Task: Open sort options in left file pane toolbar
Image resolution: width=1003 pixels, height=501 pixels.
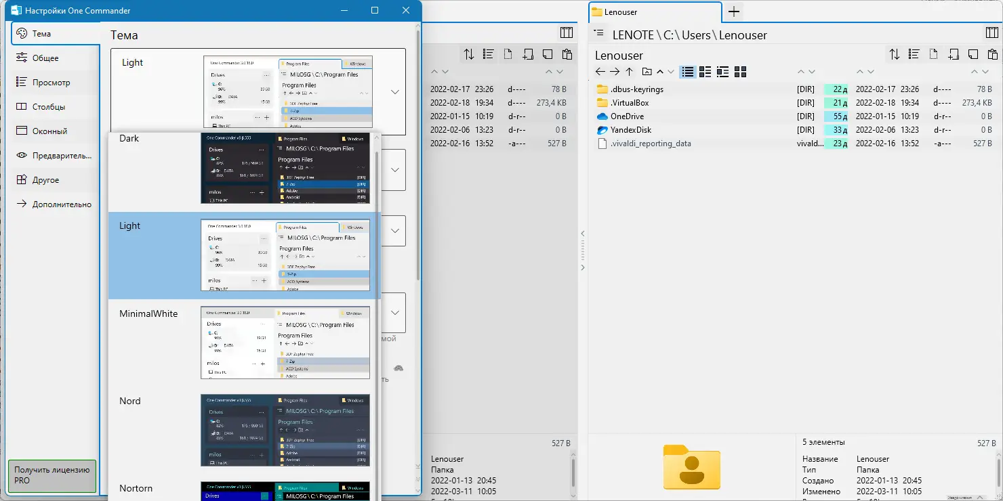Action: point(469,54)
